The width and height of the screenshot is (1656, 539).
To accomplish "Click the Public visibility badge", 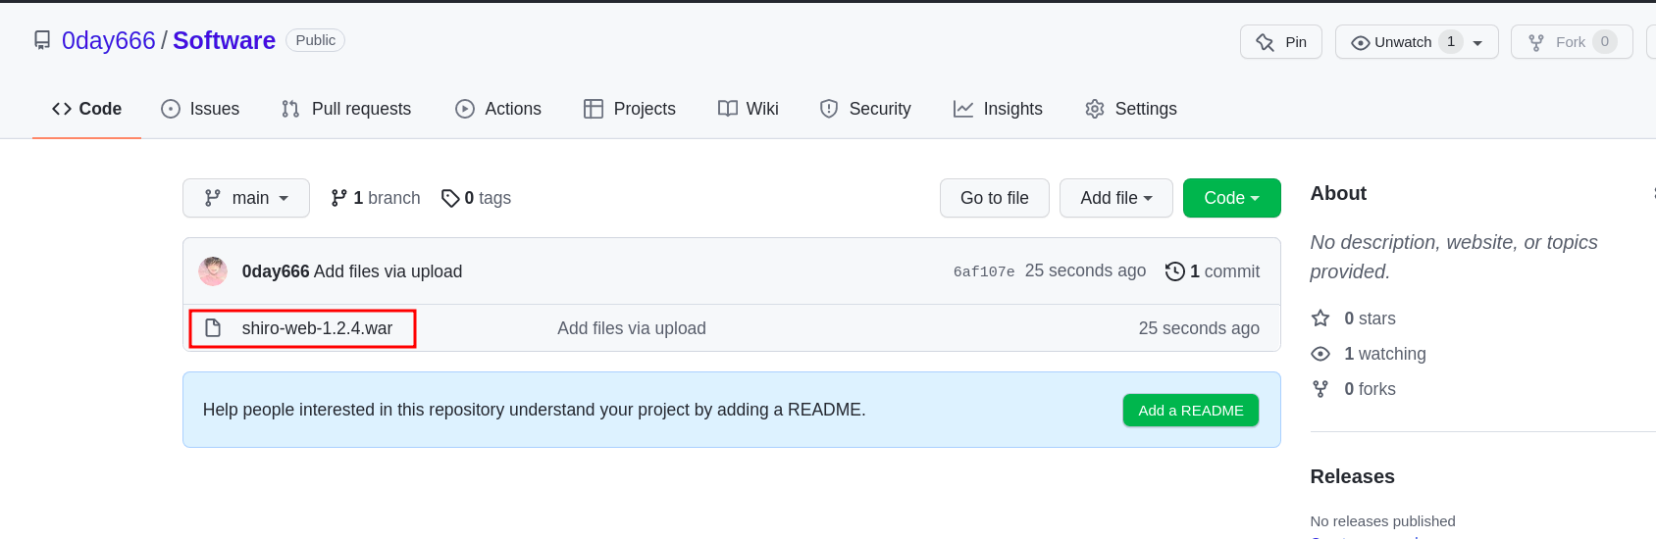I will click(315, 40).
